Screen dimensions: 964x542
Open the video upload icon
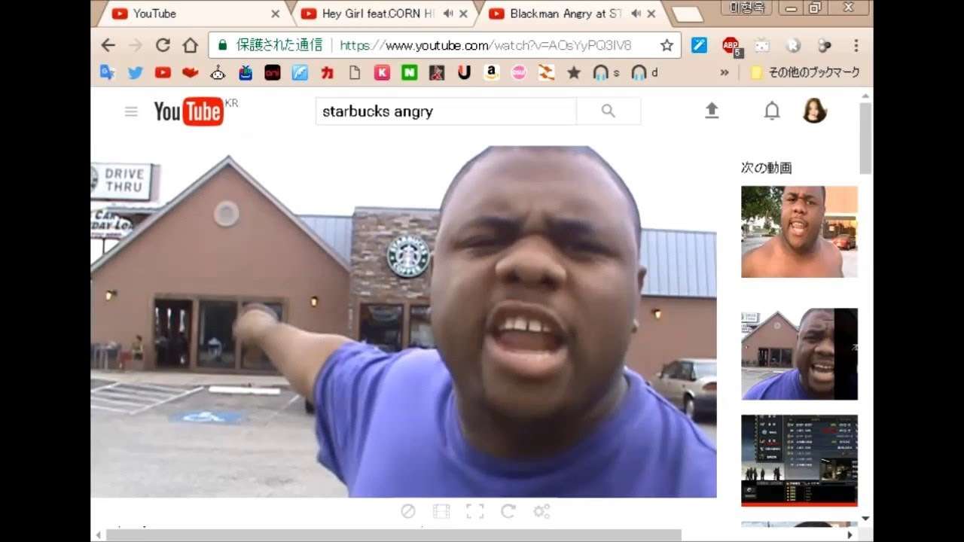click(x=712, y=111)
